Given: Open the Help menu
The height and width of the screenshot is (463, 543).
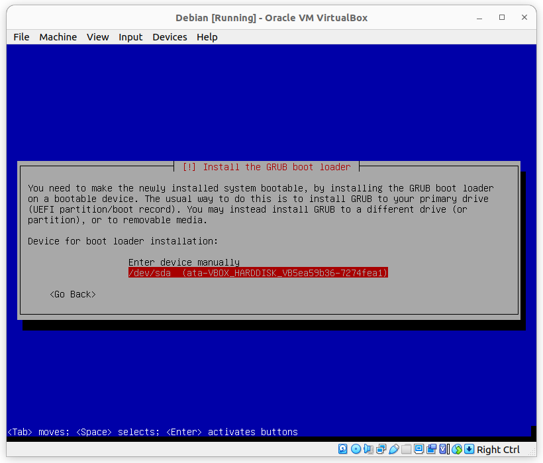Looking at the screenshot, I should click(207, 37).
